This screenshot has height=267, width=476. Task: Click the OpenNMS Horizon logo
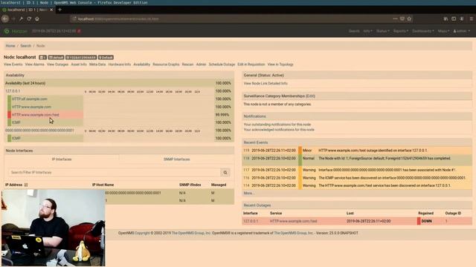[x=16, y=31]
